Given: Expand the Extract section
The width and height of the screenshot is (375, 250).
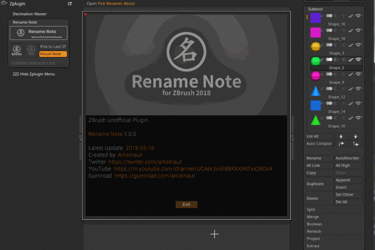Looking at the screenshot, I should point(313,246).
